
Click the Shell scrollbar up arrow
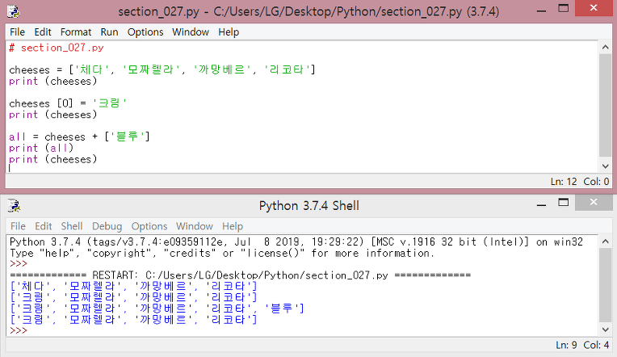[x=605, y=241]
